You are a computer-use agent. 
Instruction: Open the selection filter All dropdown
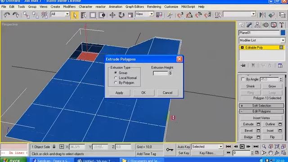tap(67, 14)
